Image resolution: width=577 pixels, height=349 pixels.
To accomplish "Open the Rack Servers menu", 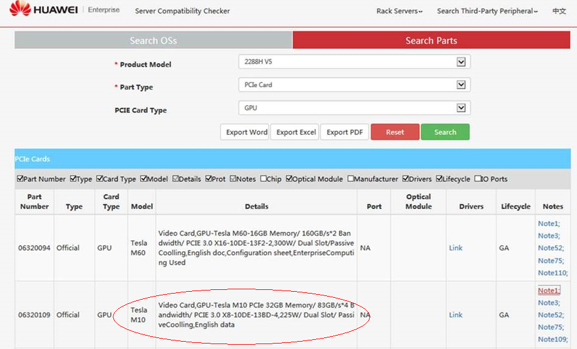I will pyautogui.click(x=399, y=11).
